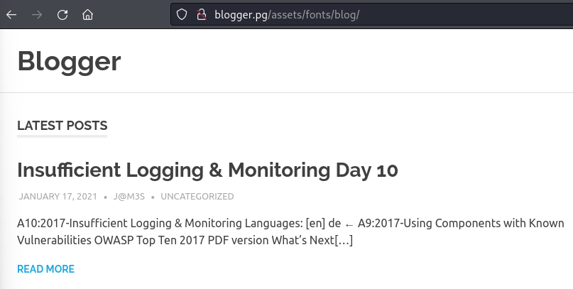The width and height of the screenshot is (573, 289).
Task: View posts by author J@M3S
Action: coord(129,197)
